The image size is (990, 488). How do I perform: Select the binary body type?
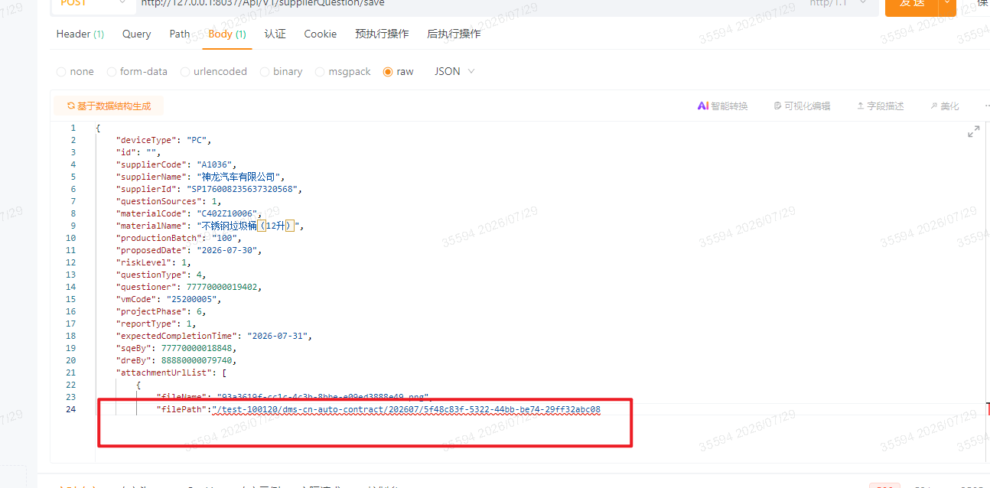(x=281, y=71)
